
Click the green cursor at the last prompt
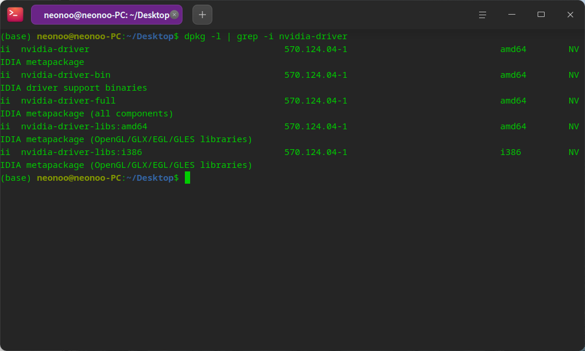tap(187, 178)
